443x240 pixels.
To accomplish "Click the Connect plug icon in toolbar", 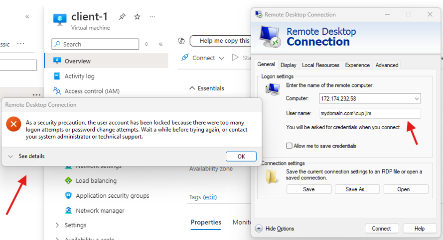I will (x=185, y=58).
